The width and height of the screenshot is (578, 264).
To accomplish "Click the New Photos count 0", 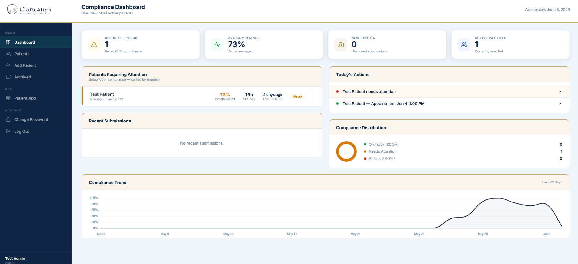I will (x=354, y=44).
